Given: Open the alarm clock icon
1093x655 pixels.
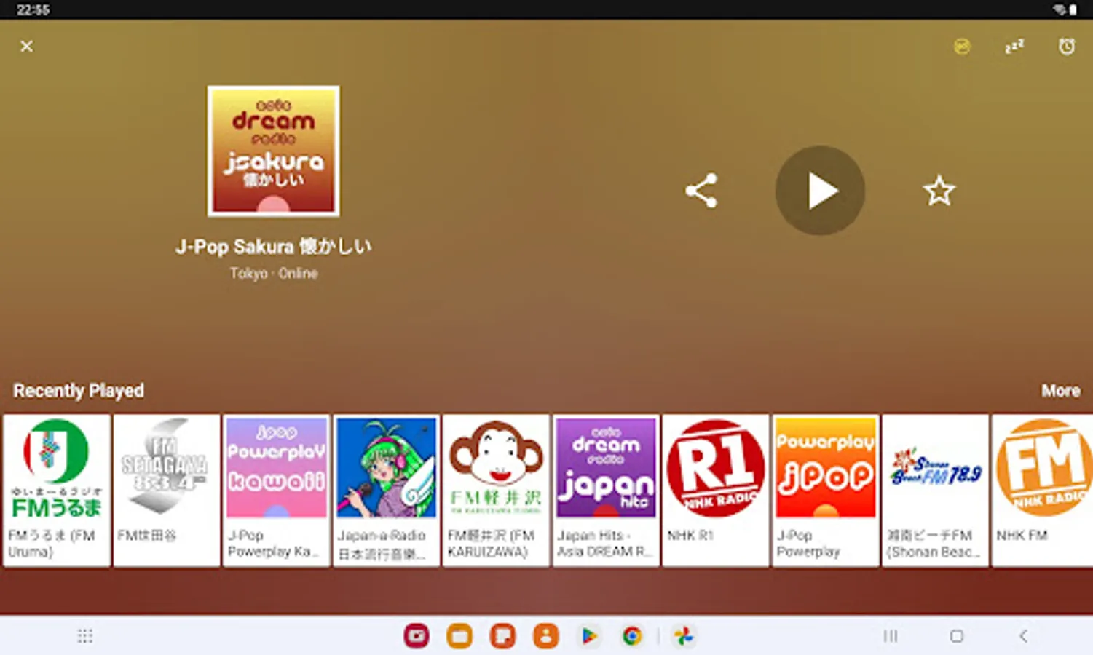Looking at the screenshot, I should [x=1066, y=47].
